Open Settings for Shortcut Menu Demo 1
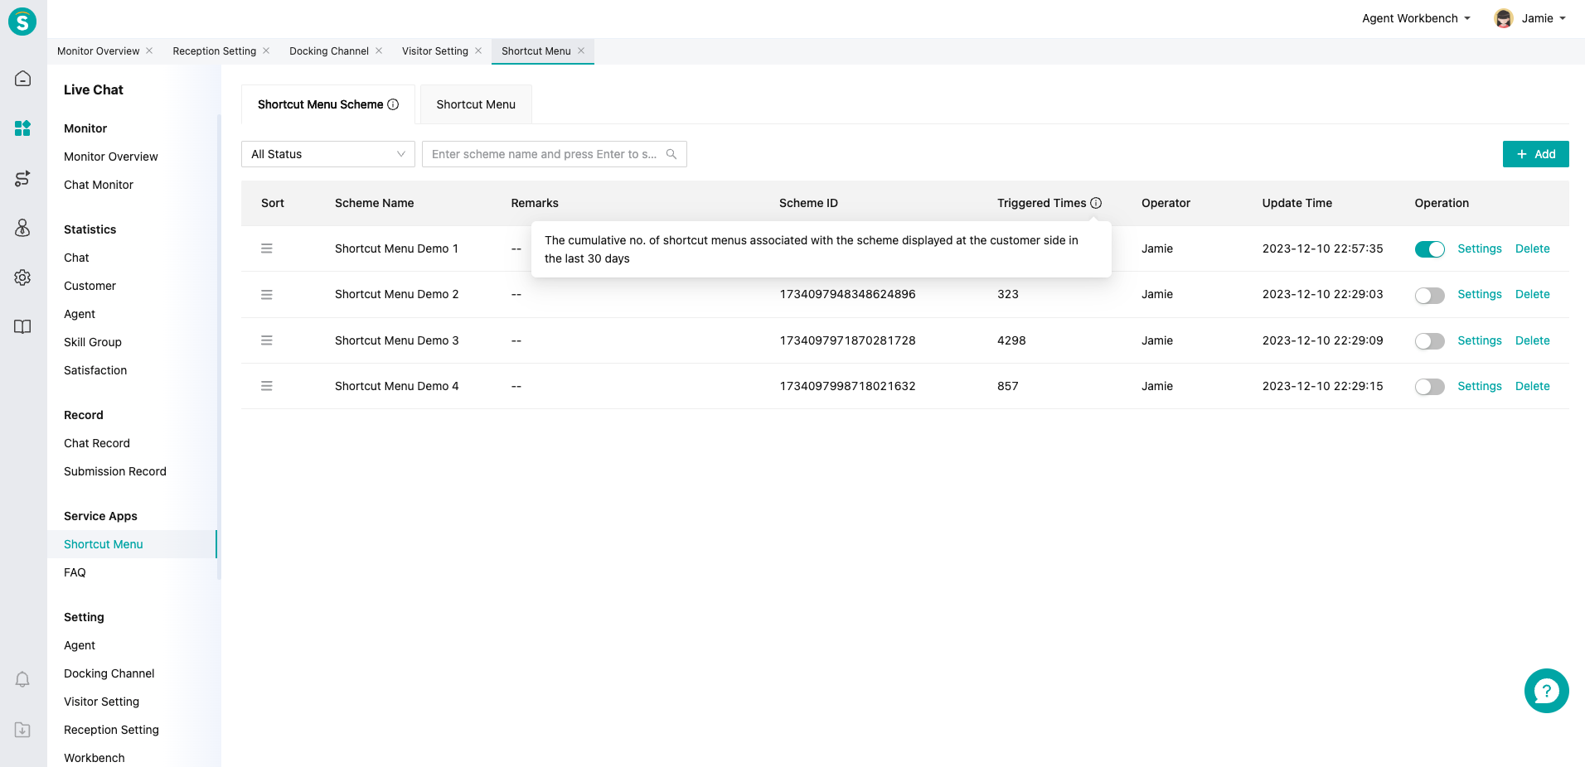The image size is (1585, 767). point(1480,248)
